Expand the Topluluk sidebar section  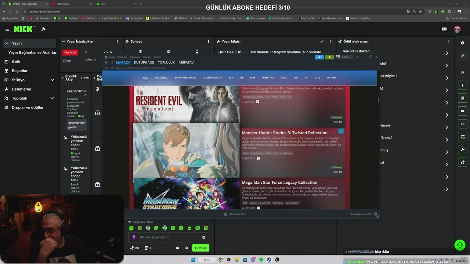pos(52,98)
